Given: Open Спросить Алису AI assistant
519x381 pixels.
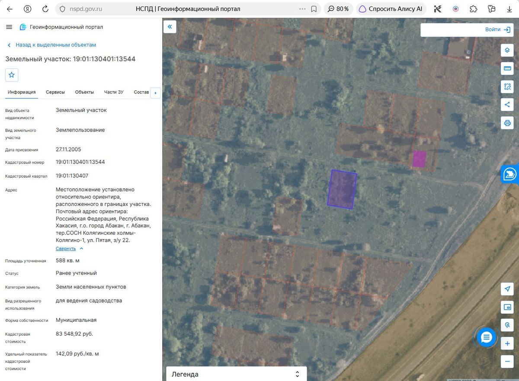Looking at the screenshot, I should click(391, 9).
